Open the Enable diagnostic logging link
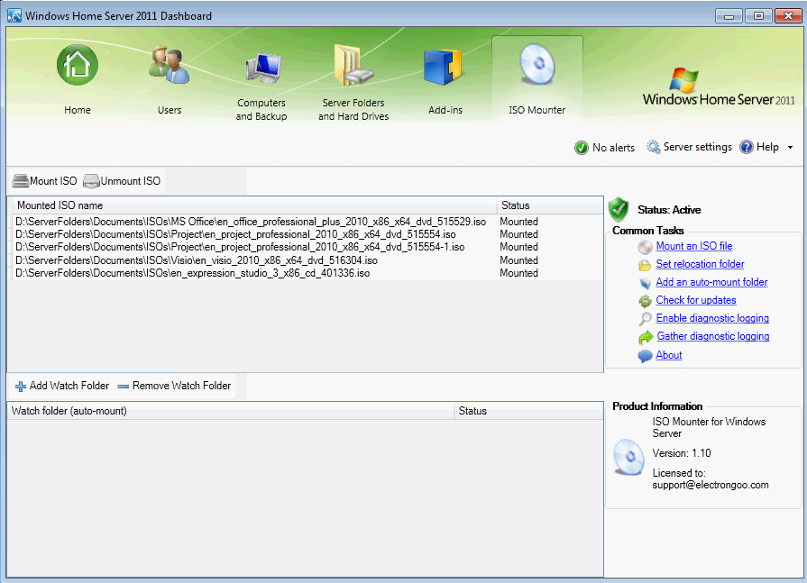 tap(712, 318)
